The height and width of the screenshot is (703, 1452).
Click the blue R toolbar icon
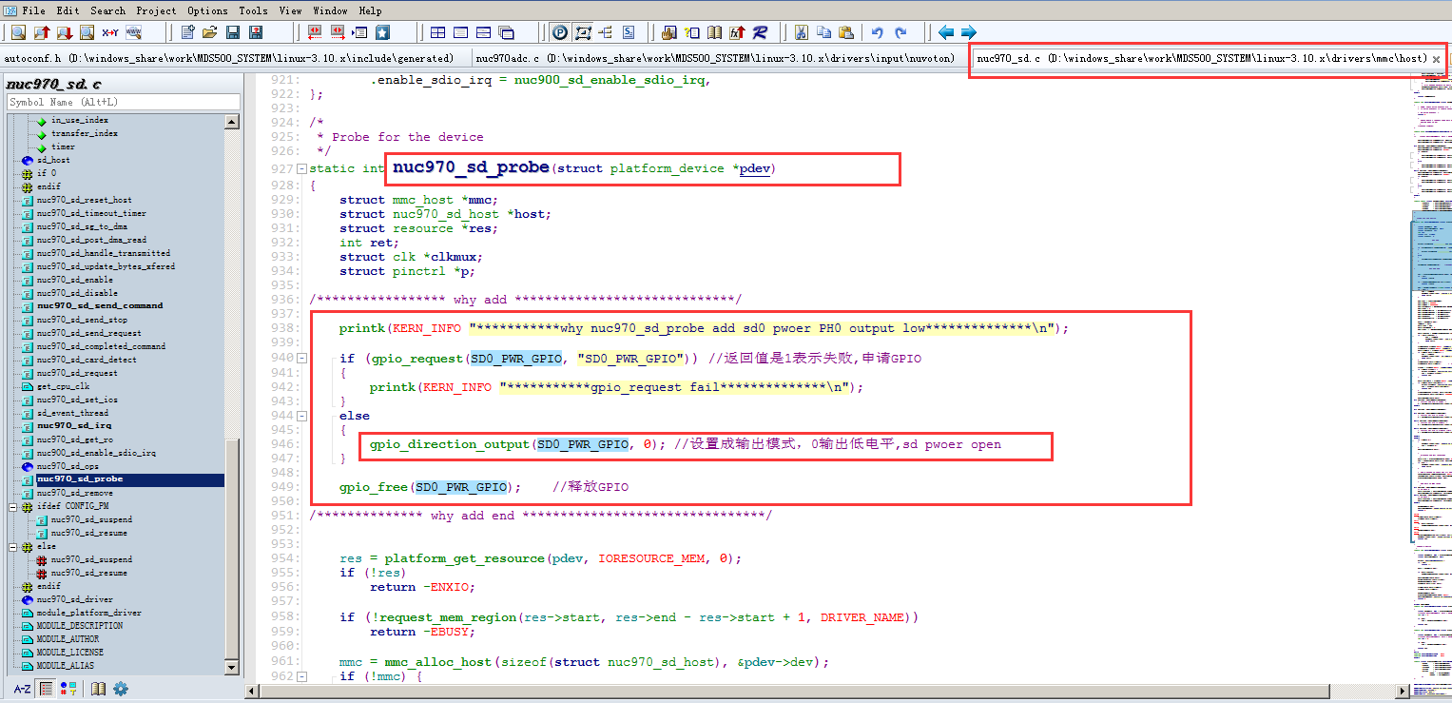pyautogui.click(x=760, y=32)
